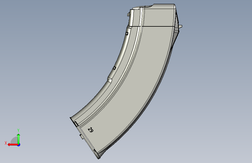
Task: Select the engraved "29" marking on the magazine
Action: coord(91,130)
